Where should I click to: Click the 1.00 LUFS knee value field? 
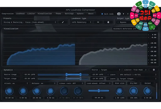click(x=119, y=98)
